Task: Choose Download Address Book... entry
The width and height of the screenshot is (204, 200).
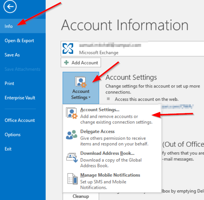Action: pyautogui.click(x=112, y=160)
